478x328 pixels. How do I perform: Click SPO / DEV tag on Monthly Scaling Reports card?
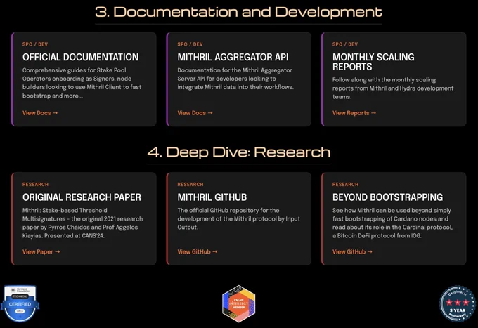coord(345,44)
